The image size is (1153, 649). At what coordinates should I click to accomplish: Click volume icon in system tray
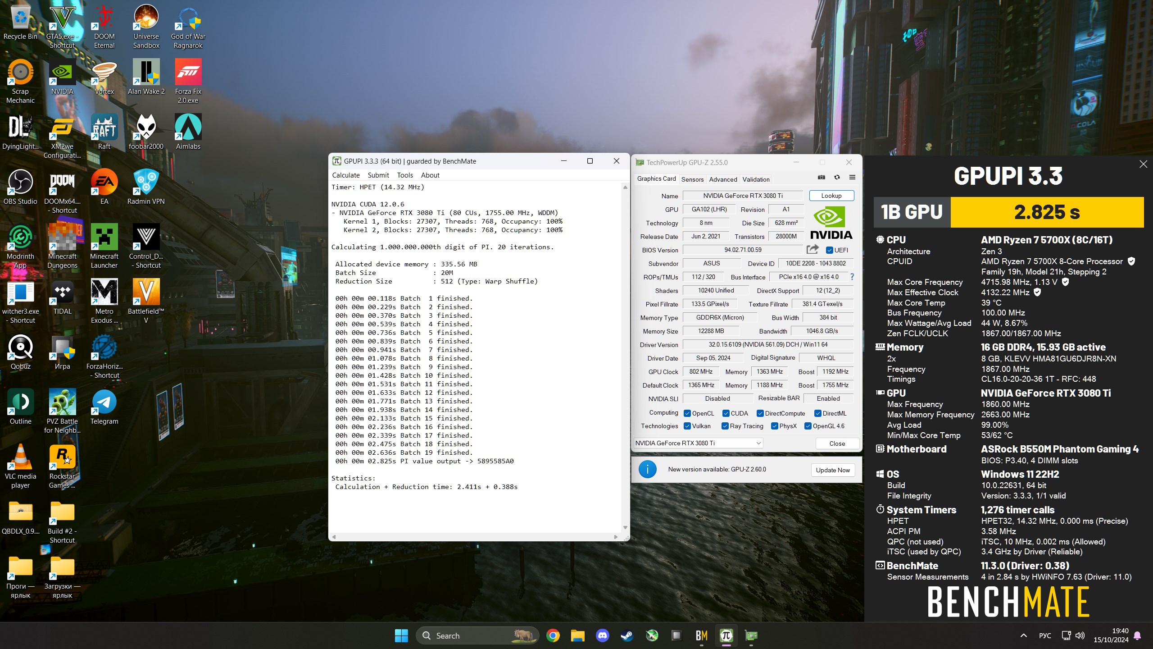(1080, 635)
